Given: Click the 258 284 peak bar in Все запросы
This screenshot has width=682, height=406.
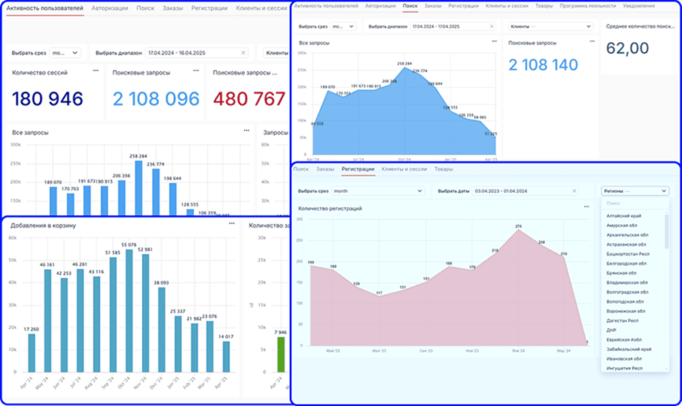Looking at the screenshot, I should (138, 187).
